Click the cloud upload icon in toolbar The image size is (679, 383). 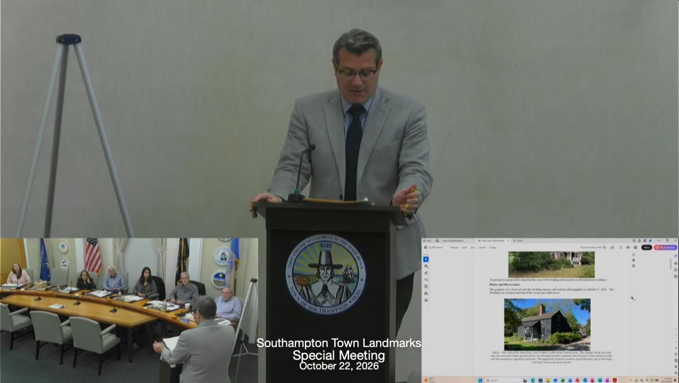point(628,247)
